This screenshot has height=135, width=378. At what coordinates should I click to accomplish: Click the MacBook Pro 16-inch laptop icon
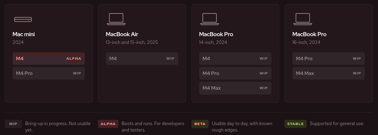pos(303,19)
